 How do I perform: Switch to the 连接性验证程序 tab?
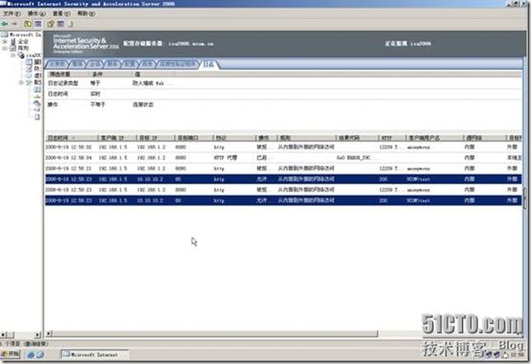[178, 64]
